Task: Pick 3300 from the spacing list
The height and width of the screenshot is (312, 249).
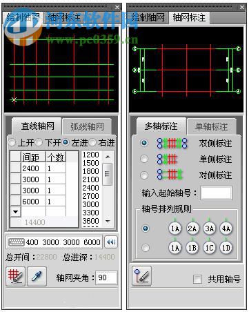Action: (x=91, y=213)
